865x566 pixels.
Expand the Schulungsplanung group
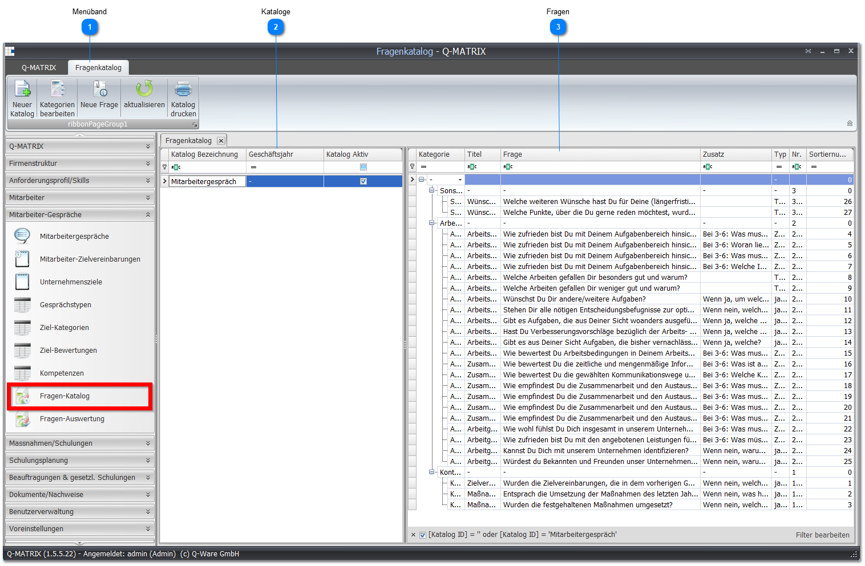[80, 461]
